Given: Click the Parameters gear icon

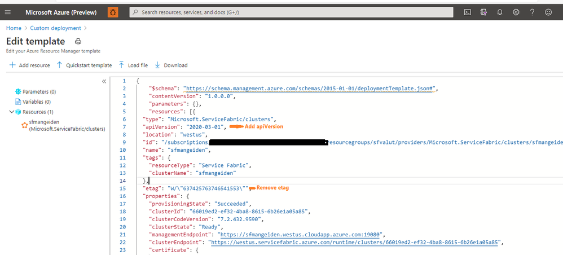Looking at the screenshot, I should coord(18,91).
